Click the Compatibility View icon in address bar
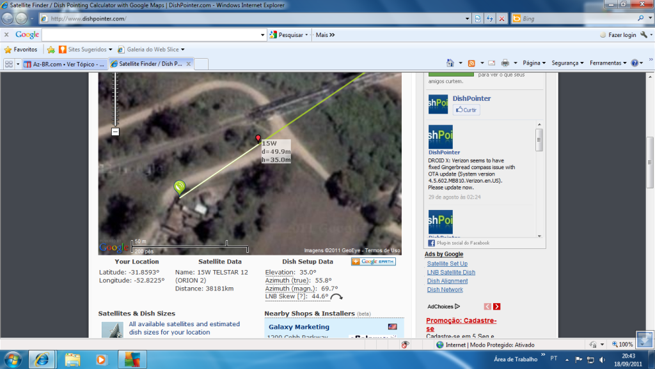Screen dimensions: 655x369 (x=478, y=19)
